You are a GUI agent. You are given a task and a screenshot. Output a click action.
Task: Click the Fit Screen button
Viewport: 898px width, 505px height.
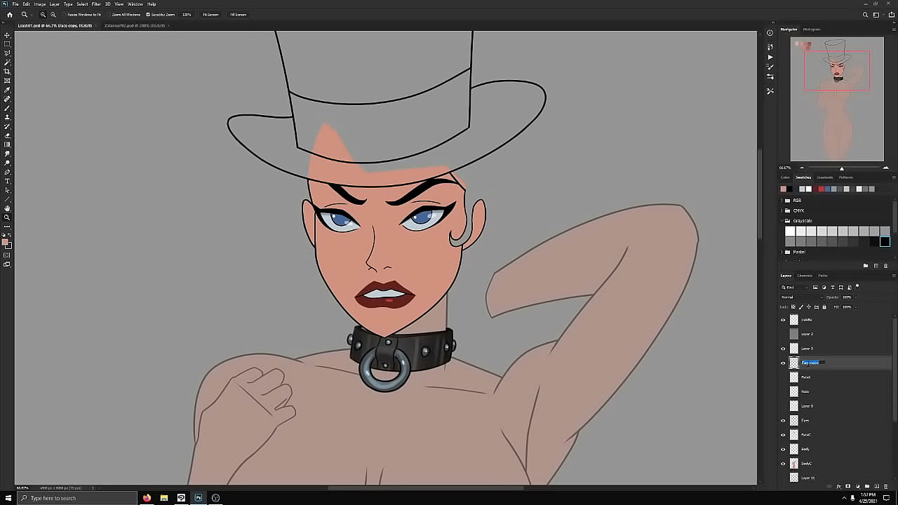pos(210,15)
